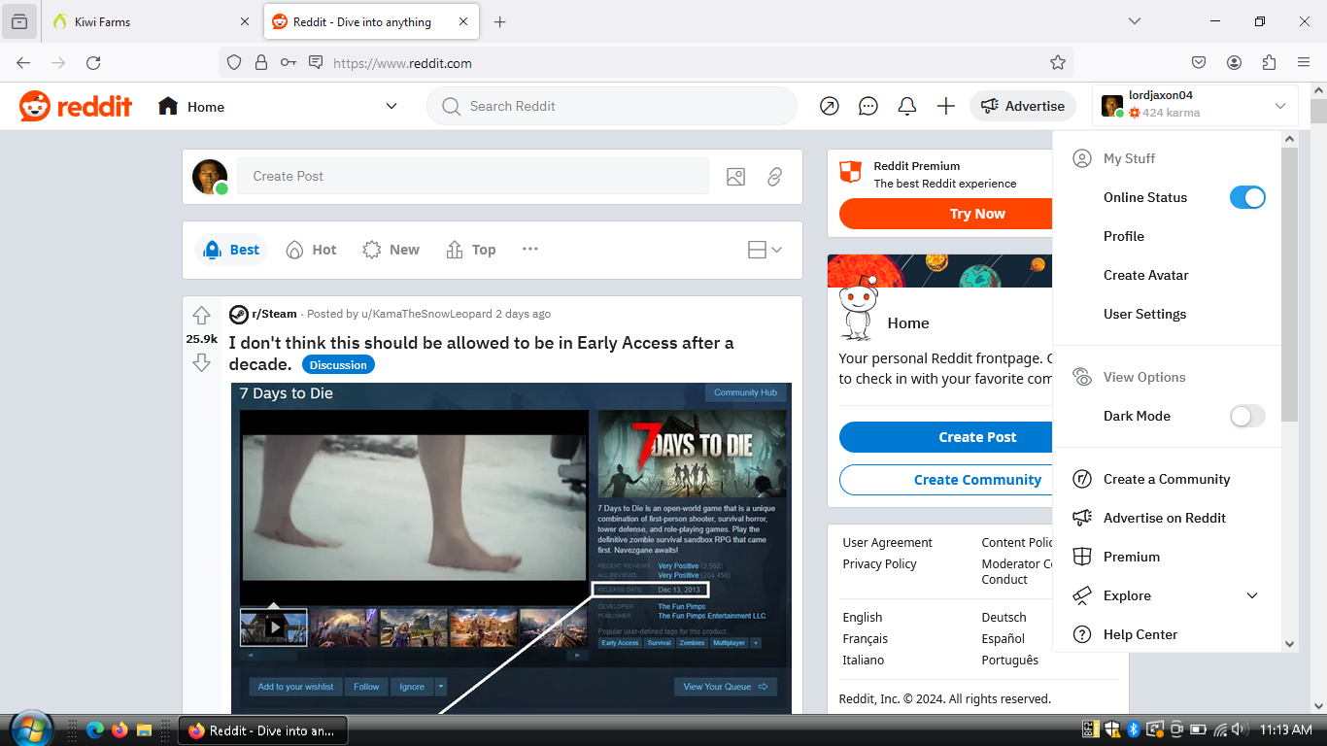Choose Create a Community menu item
Screen dimensions: 1327x746
point(1167,479)
